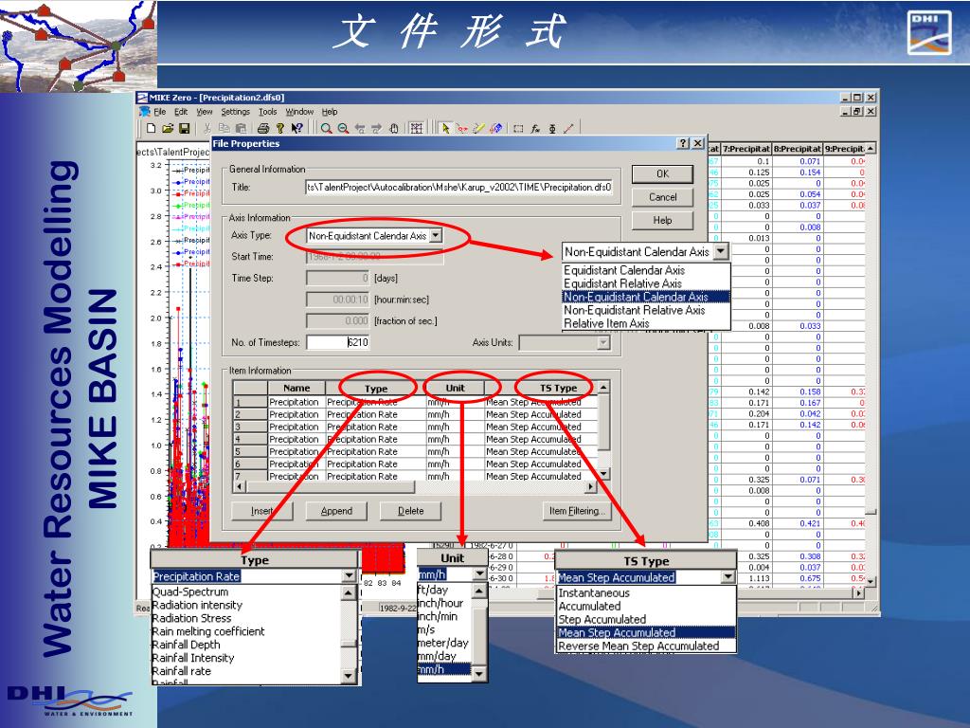Click the context help arrow-question icon
Screen dimensions: 970x728
296,128
